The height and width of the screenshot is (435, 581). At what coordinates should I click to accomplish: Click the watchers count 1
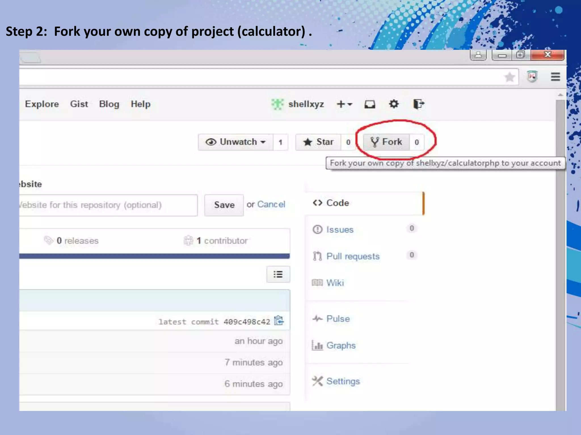click(280, 142)
